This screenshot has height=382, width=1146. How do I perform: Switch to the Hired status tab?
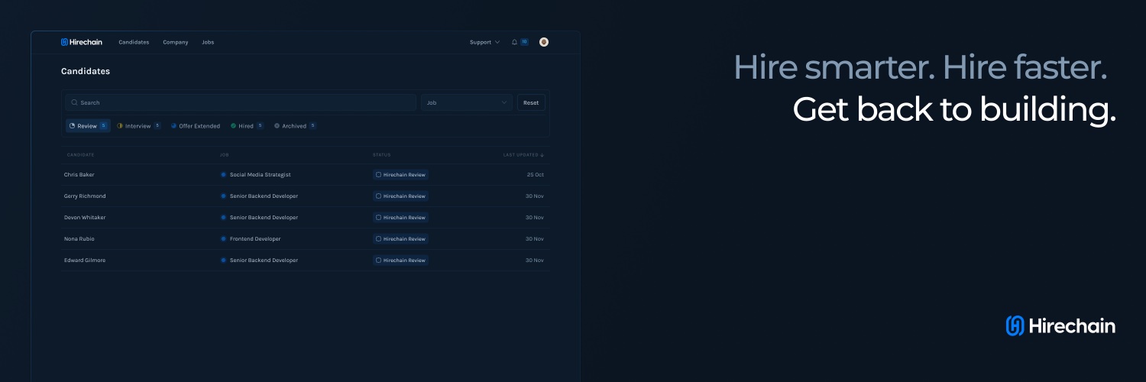(x=247, y=126)
